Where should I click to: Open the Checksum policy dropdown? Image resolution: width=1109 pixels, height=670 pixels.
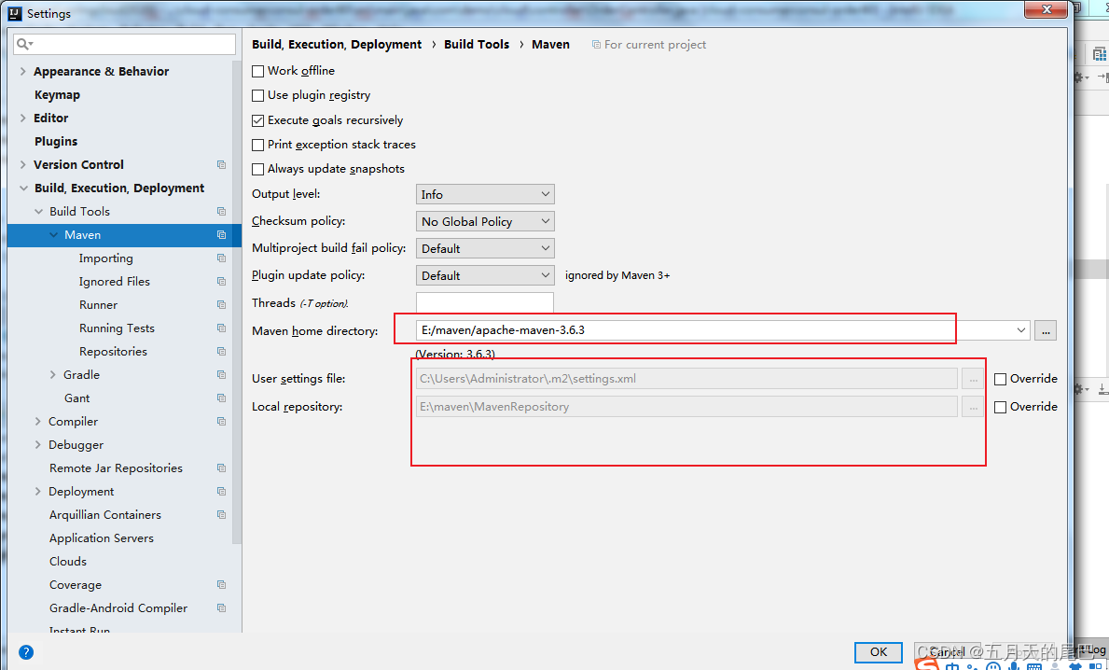point(485,221)
